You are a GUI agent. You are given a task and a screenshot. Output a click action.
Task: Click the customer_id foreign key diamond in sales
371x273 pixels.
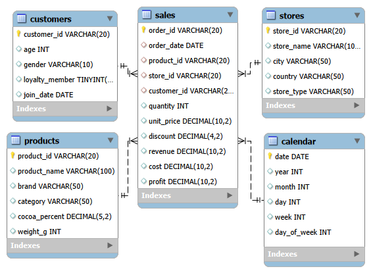tap(144, 90)
